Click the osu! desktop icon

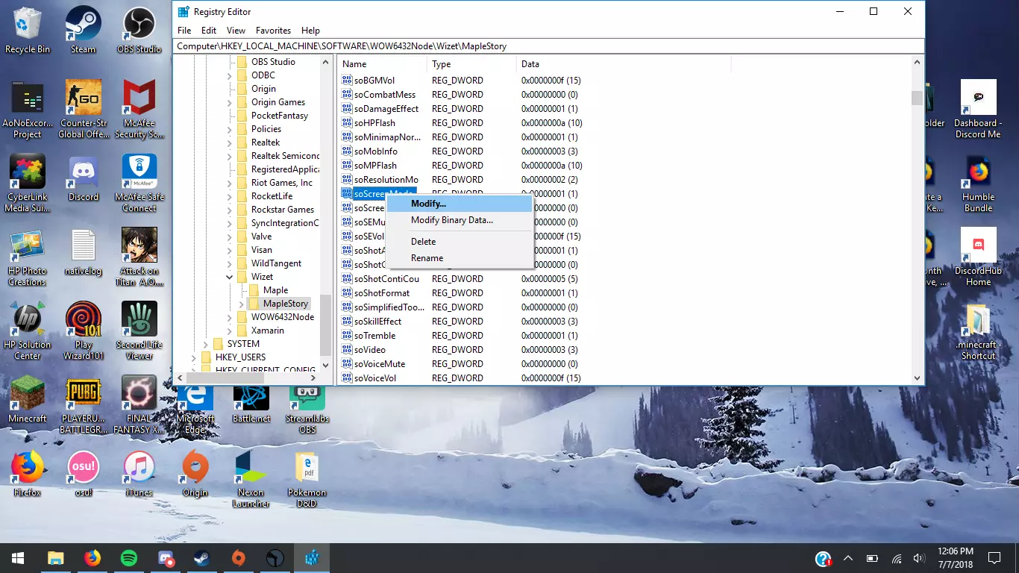83,467
